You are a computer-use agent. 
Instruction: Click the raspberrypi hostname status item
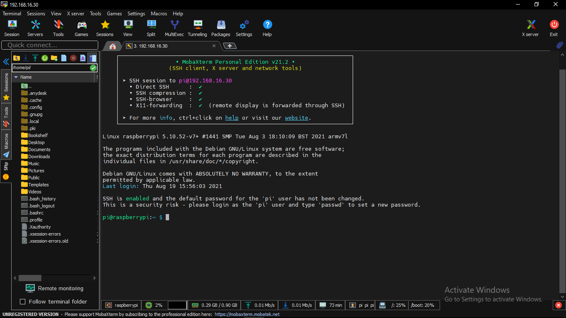pos(121,305)
